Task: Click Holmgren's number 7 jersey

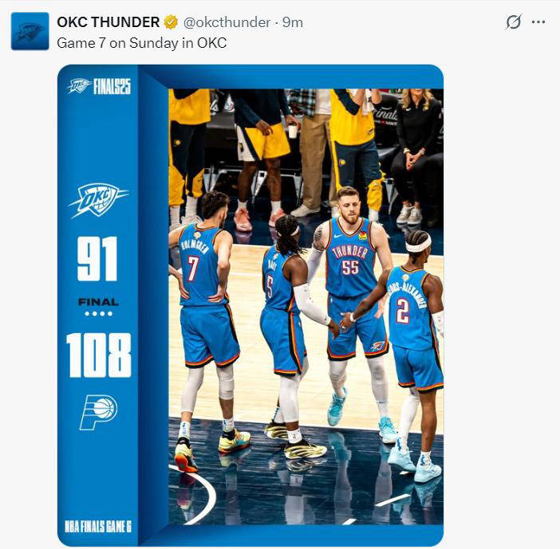Action: 201,265
